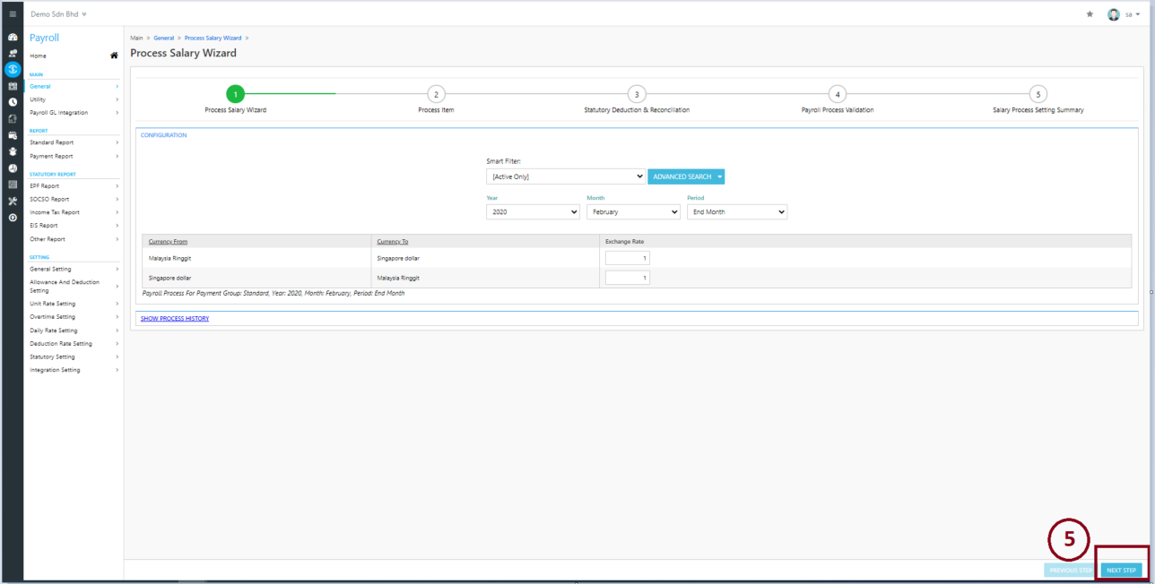Open the Smart Filter Active Only dropdown

click(566, 176)
